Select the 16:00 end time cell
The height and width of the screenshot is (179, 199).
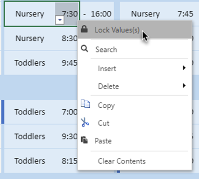101,14
